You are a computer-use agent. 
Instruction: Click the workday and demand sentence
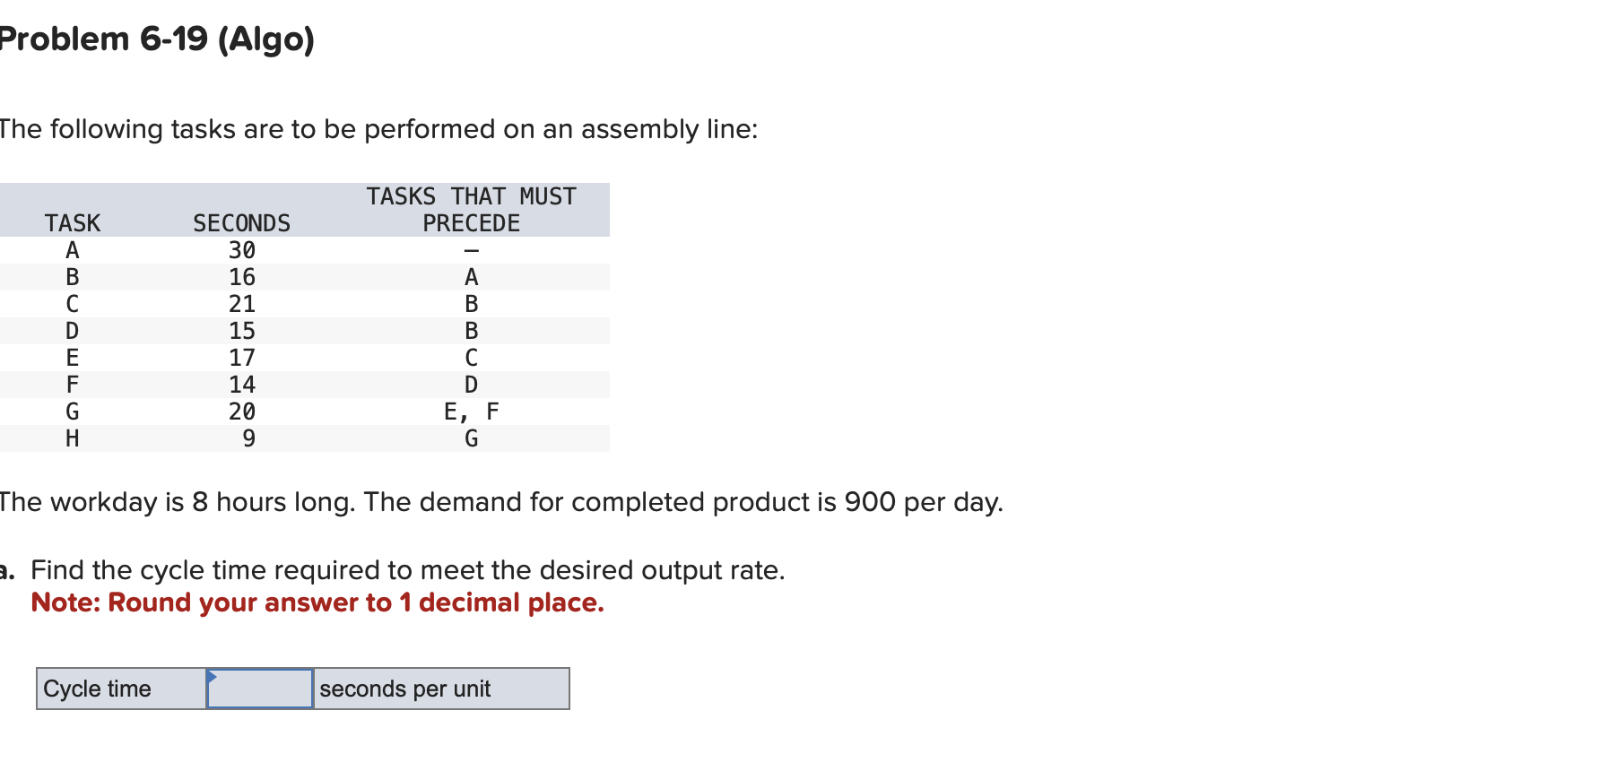click(500, 502)
